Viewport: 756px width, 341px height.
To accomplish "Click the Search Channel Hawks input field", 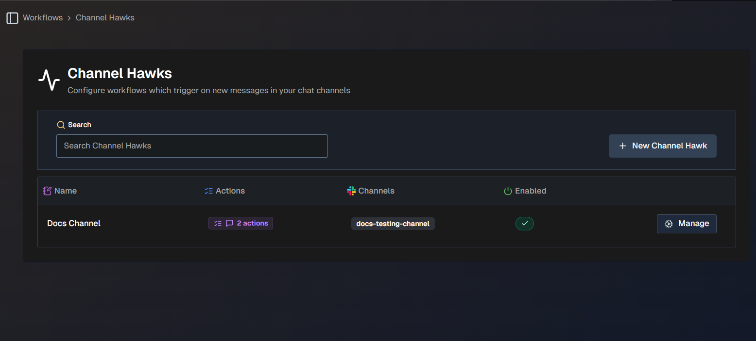I will [192, 146].
